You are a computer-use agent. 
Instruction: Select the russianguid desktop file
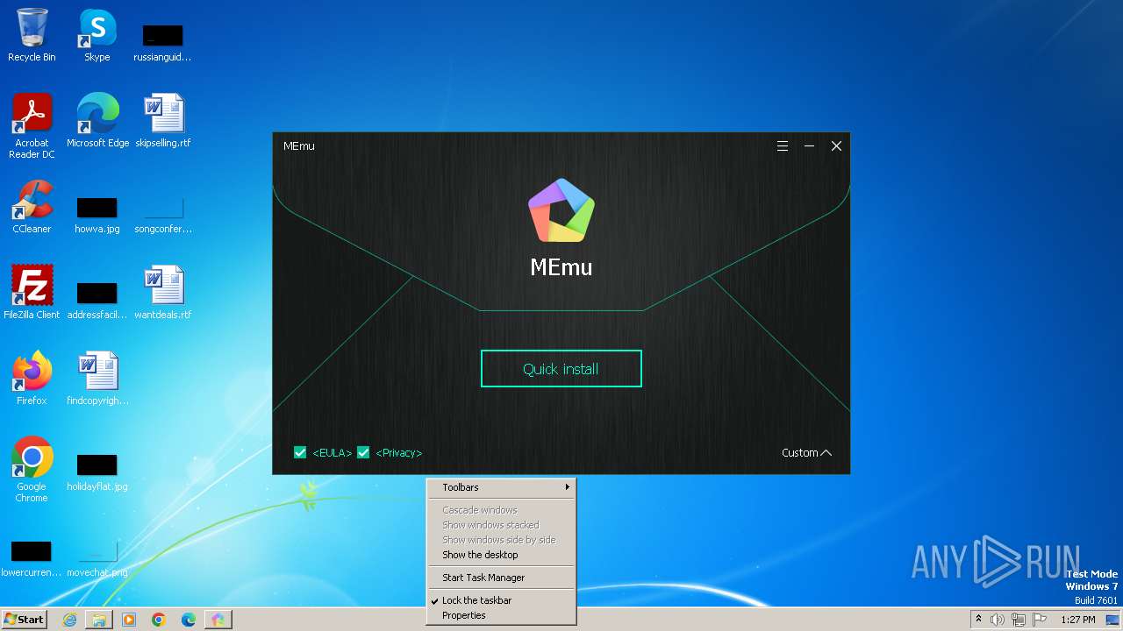coord(163,43)
